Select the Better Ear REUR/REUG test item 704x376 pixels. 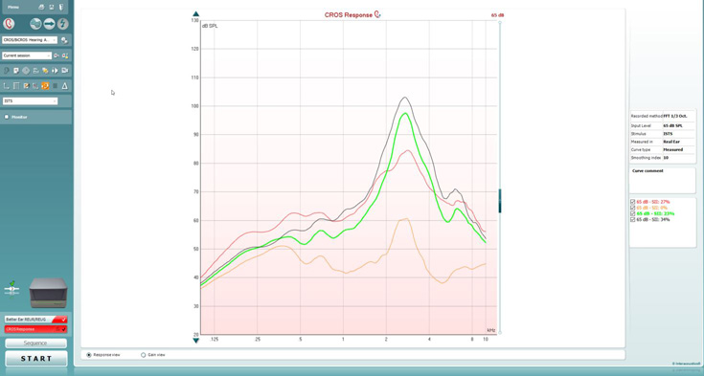36,320
